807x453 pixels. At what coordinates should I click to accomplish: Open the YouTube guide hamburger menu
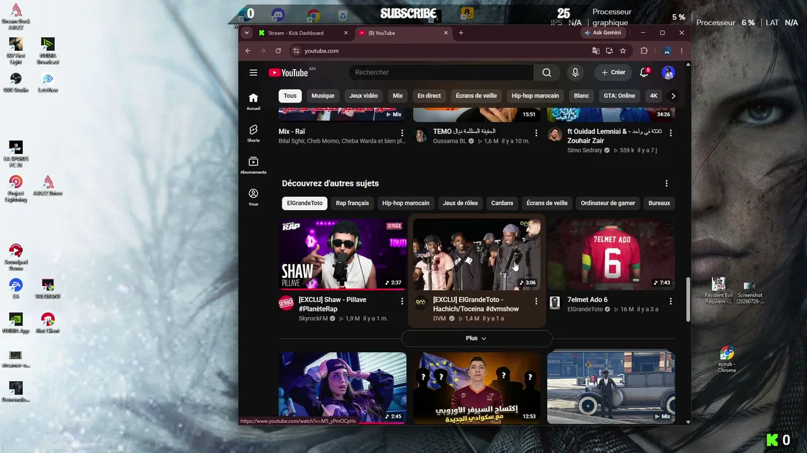[253, 72]
